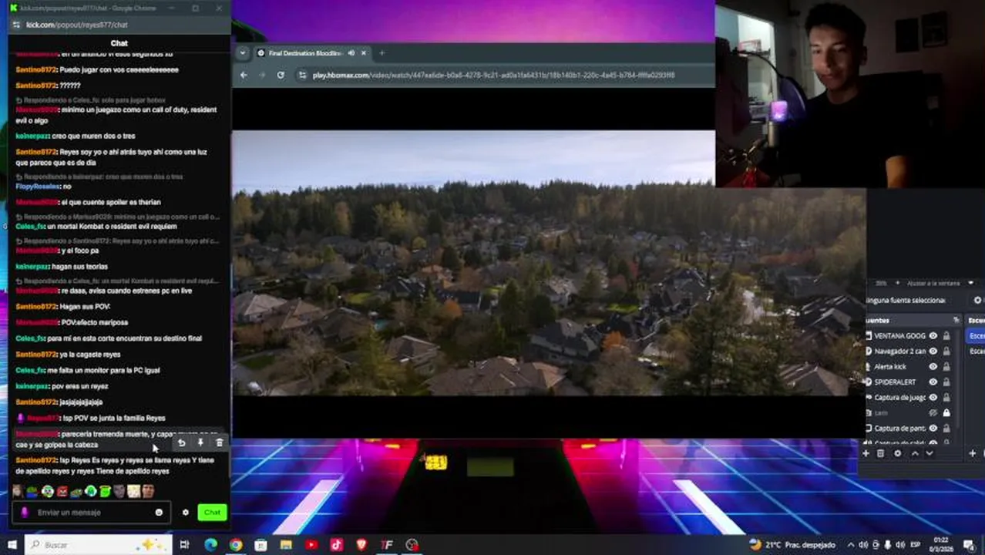Viewport: 985px width, 555px height.
Task: Open TikTok app from taskbar
Action: tap(337, 545)
